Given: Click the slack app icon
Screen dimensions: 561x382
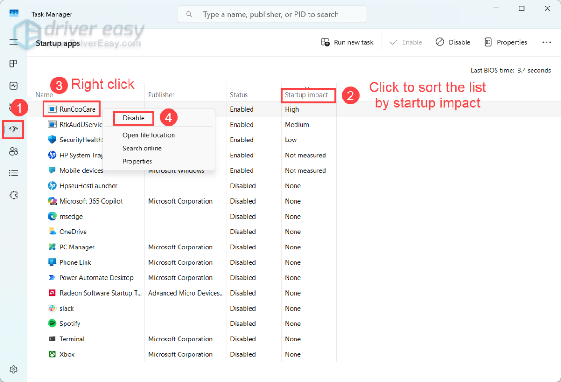Looking at the screenshot, I should pyautogui.click(x=52, y=308).
